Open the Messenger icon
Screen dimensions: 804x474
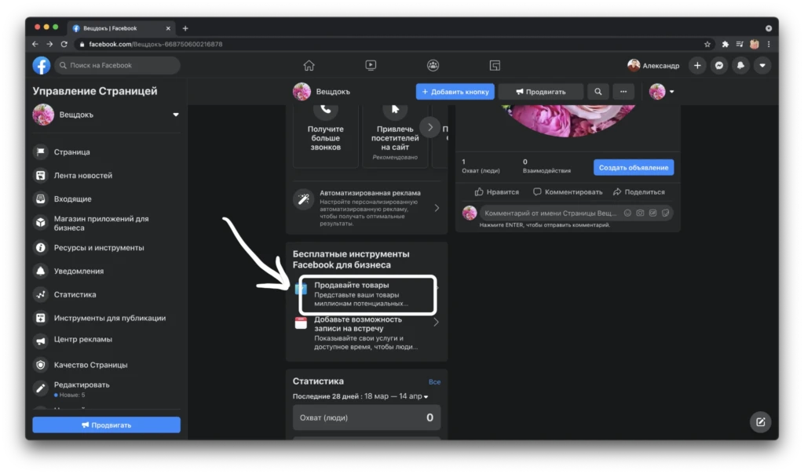(x=719, y=66)
